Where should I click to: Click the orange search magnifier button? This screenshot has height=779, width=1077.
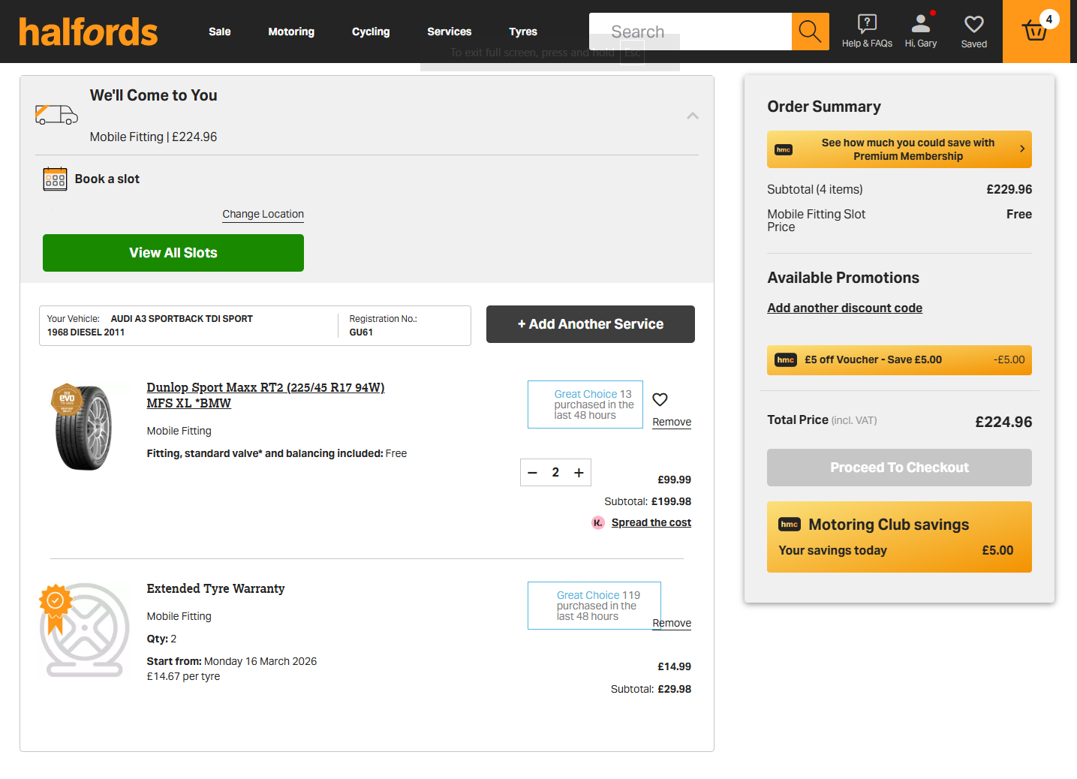click(811, 32)
